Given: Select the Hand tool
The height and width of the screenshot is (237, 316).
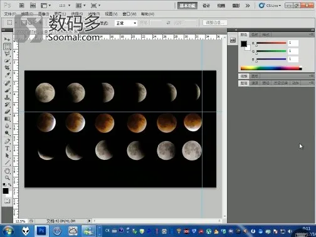Looking at the screenshot, I should tap(7, 171).
